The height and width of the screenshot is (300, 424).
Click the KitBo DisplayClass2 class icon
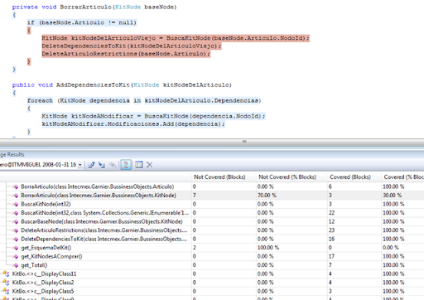pos(6,283)
